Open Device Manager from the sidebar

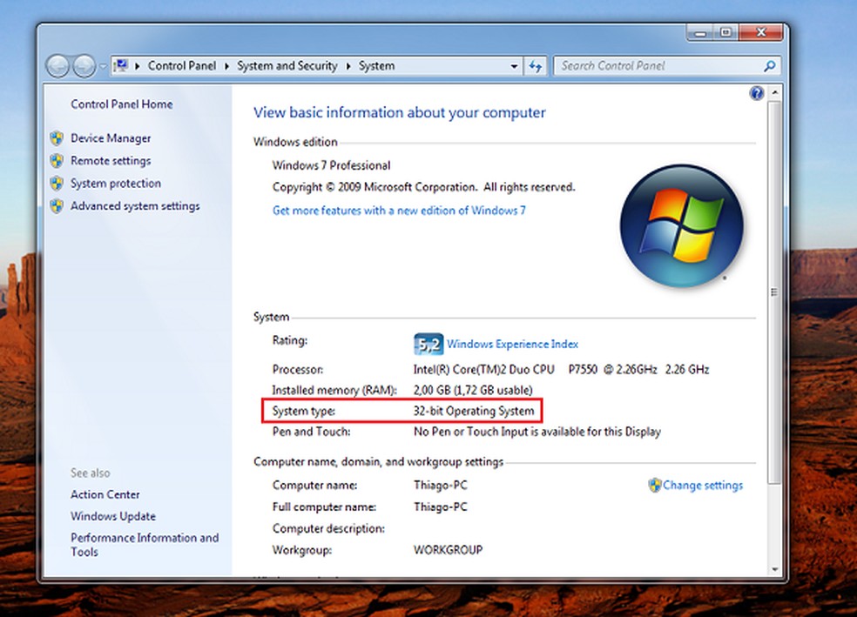coord(110,137)
